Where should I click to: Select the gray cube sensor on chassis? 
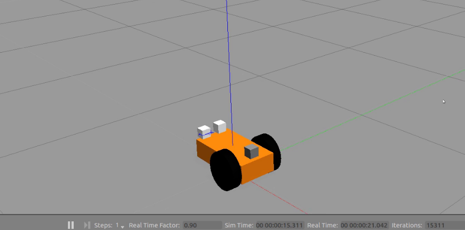[251, 151]
